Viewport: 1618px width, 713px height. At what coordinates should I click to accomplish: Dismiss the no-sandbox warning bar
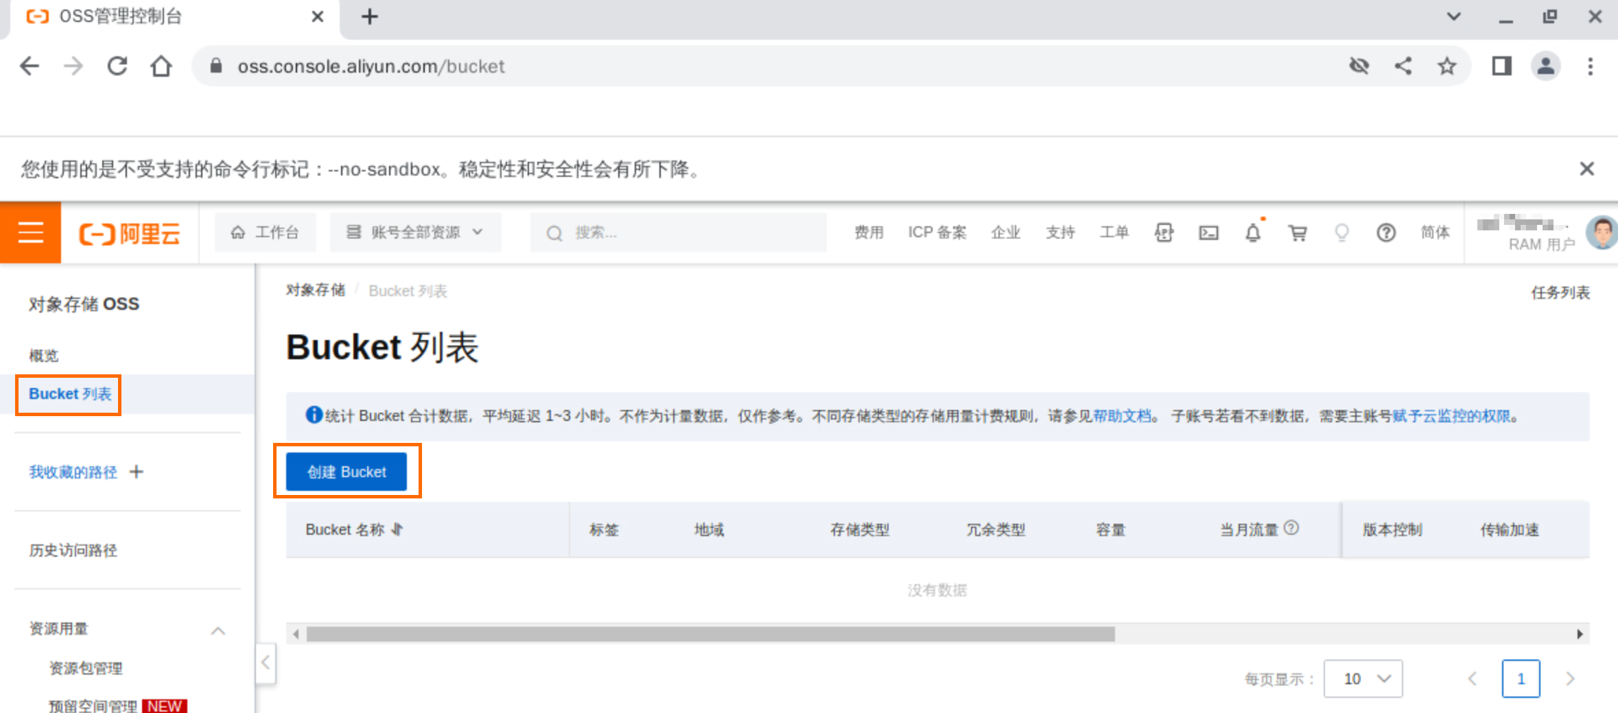coord(1586,169)
